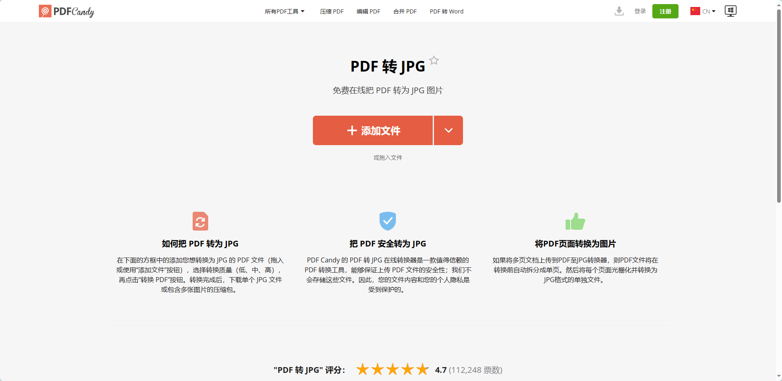782x381 pixels.
Task: Go to 合并 PDF tool
Action: coord(405,11)
